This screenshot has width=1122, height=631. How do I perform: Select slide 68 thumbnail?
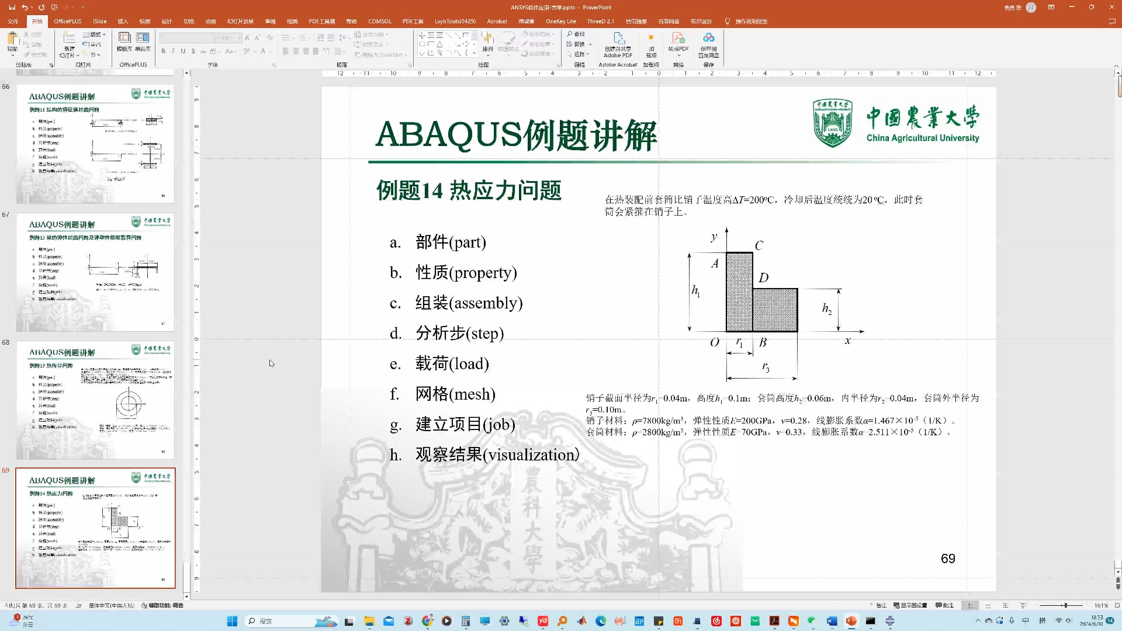click(95, 400)
